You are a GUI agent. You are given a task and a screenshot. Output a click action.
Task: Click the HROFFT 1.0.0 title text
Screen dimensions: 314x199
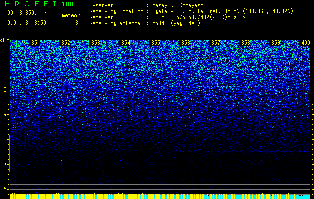coord(39,4)
